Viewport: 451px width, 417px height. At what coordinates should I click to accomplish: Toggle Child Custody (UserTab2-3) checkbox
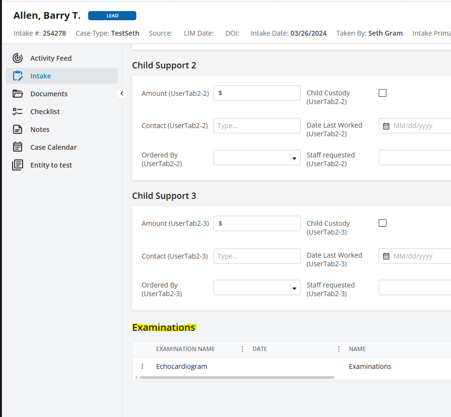point(383,223)
